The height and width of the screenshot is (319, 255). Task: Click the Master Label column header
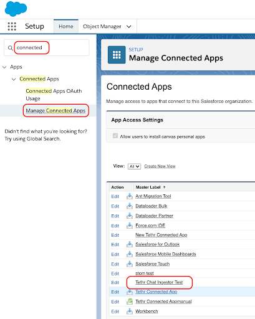(x=148, y=187)
